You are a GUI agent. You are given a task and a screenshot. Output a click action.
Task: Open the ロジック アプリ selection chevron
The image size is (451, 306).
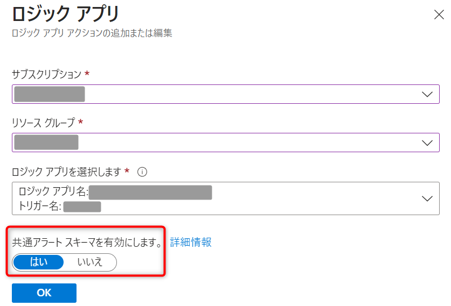pos(427,198)
